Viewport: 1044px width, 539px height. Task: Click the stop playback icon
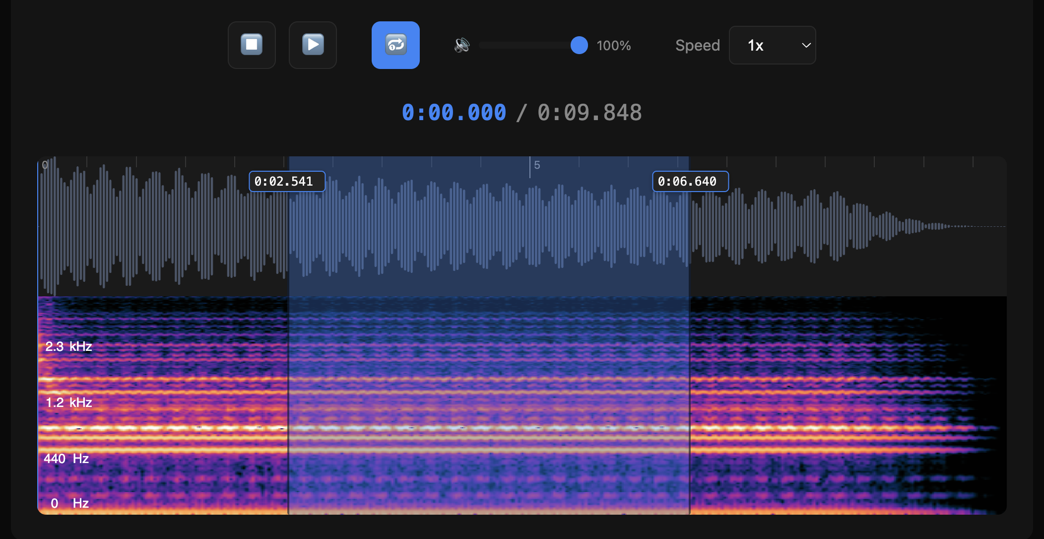click(x=251, y=45)
